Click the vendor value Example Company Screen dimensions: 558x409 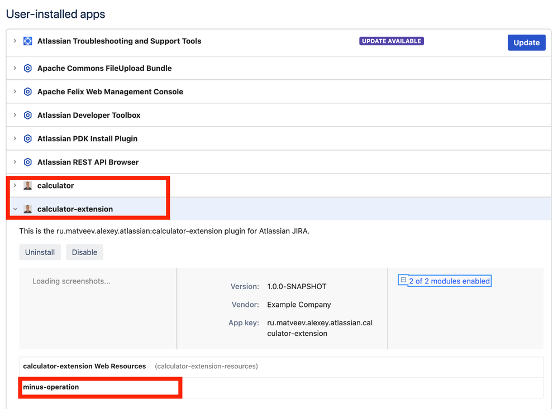[299, 305]
